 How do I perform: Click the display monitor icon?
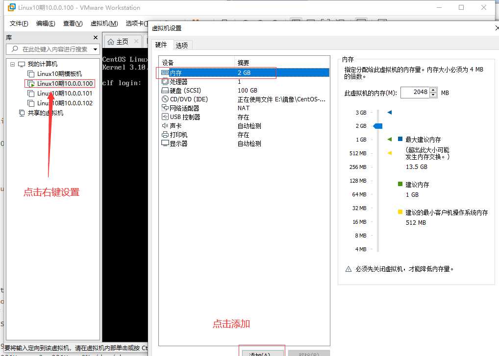pyautogui.click(x=165, y=143)
